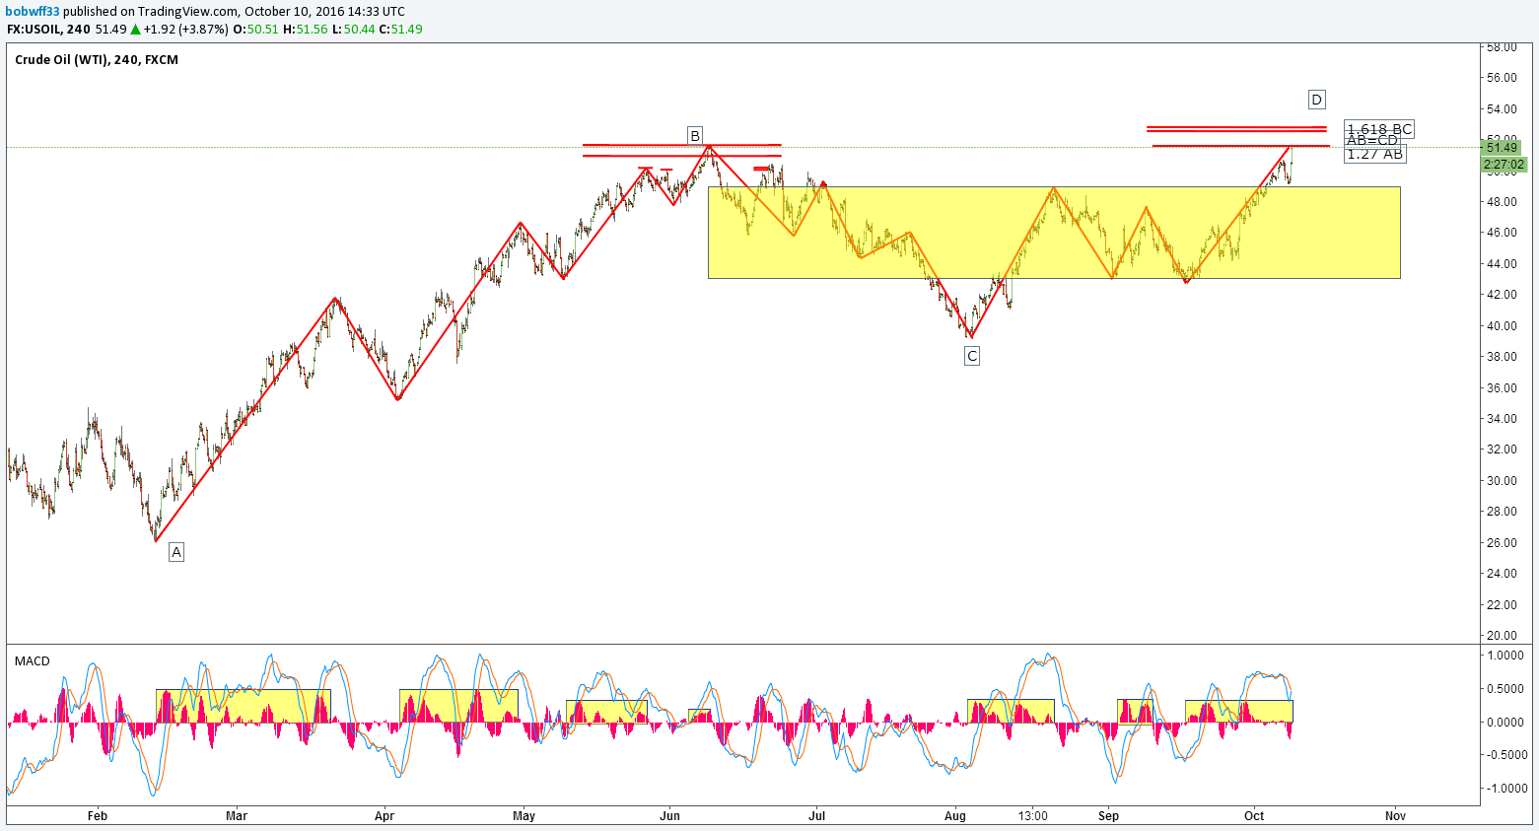Select point label A on the chart
The width and height of the screenshot is (1539, 831).
click(x=176, y=552)
